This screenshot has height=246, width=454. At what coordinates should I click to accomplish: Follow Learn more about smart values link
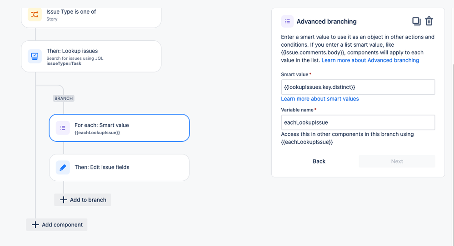(320, 99)
